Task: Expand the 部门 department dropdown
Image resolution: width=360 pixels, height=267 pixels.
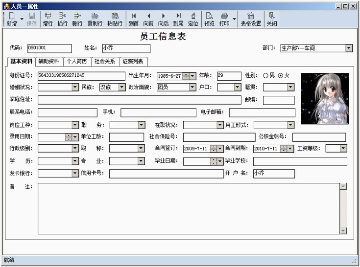Action: coord(348,48)
